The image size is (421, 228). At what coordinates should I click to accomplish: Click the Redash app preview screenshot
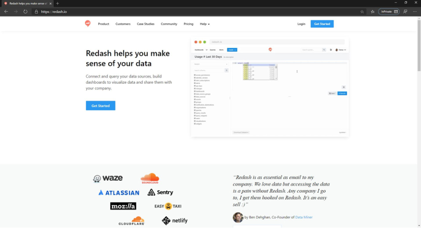[x=269, y=87]
